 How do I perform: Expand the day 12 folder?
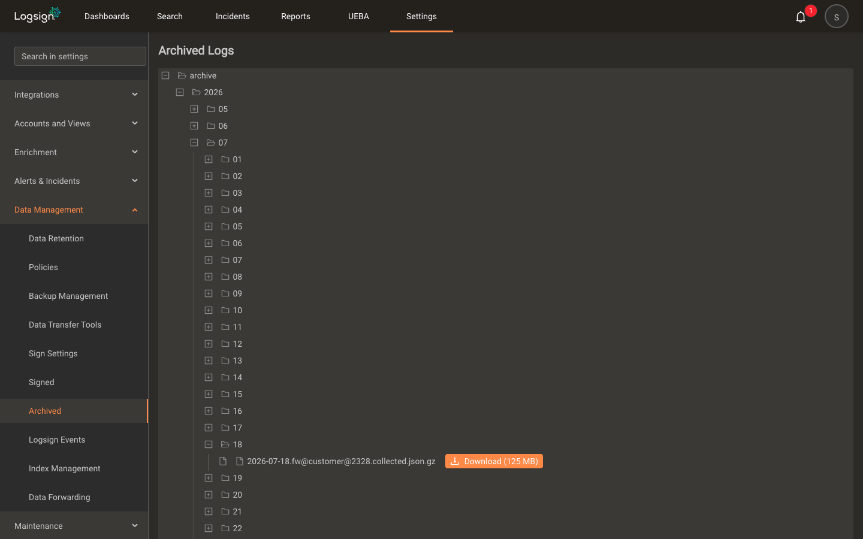(x=209, y=344)
